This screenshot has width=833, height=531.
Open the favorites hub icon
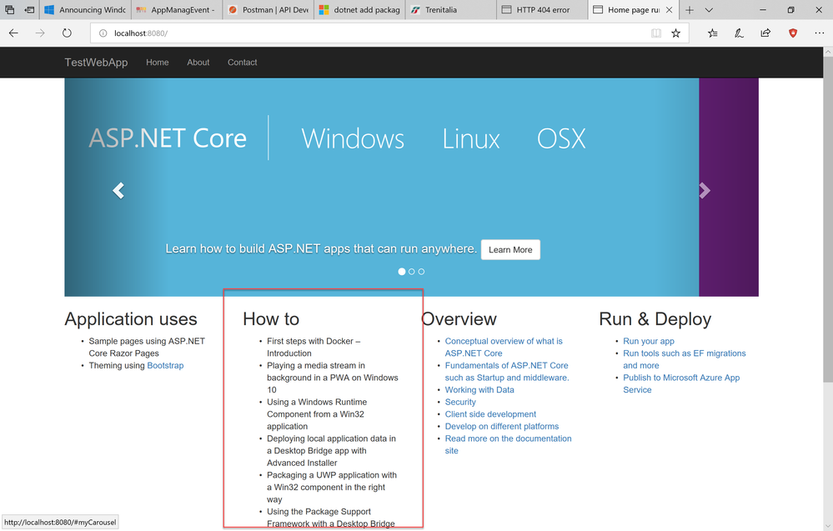[713, 33]
